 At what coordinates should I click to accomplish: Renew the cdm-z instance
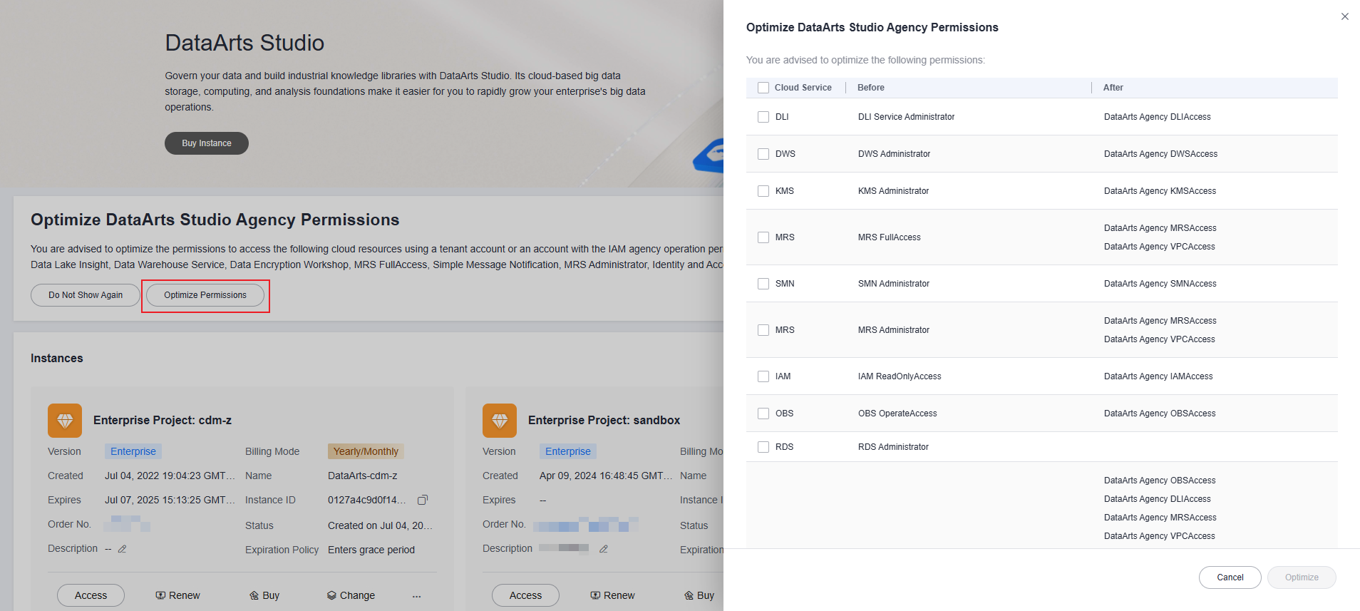click(x=177, y=595)
